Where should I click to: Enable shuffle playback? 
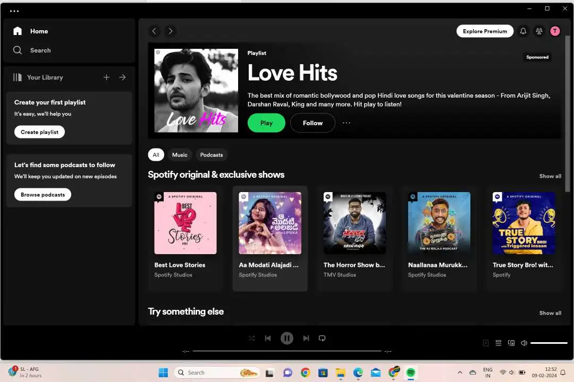(251, 338)
